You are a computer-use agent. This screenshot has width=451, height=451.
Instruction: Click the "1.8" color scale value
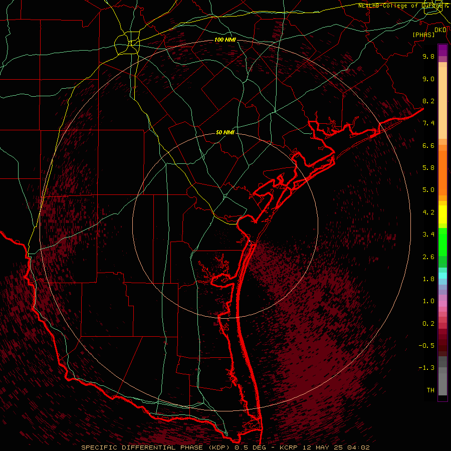pyautogui.click(x=428, y=279)
